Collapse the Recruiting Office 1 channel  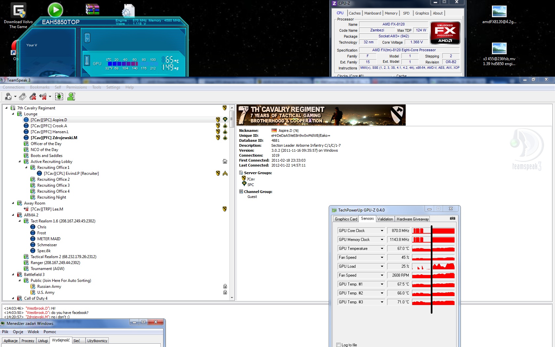[x=26, y=167]
